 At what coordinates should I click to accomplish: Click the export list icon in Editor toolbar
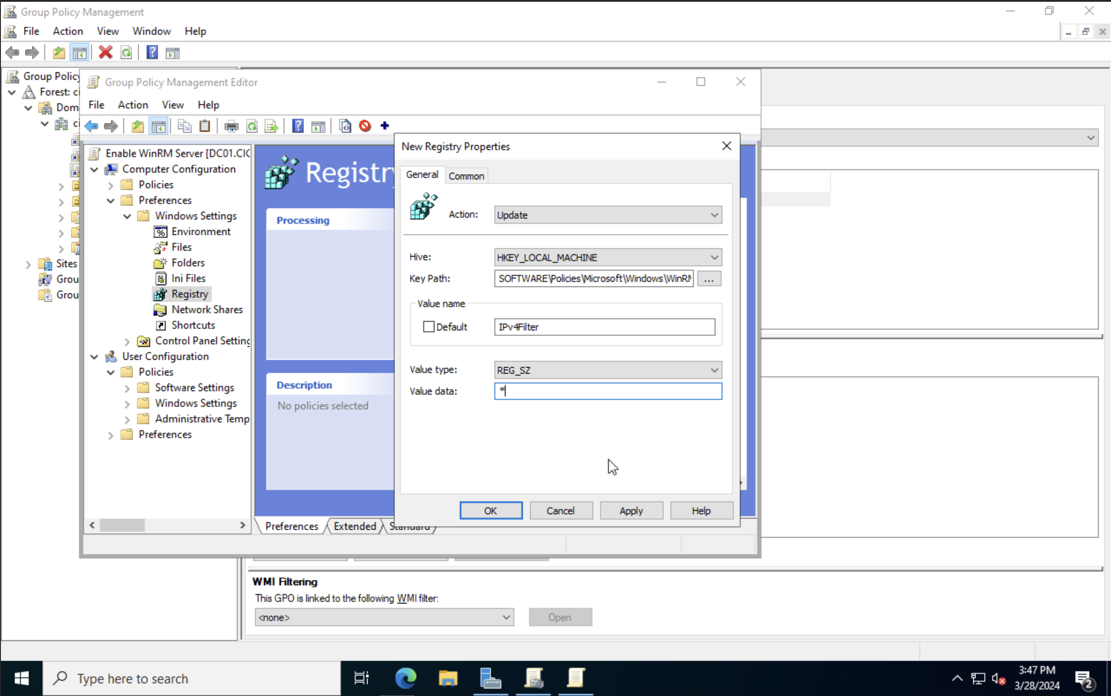coord(272,126)
